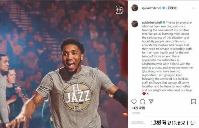Toggle the 已关注 following button
This screenshot has height=128, width=199.
pos(172,8)
